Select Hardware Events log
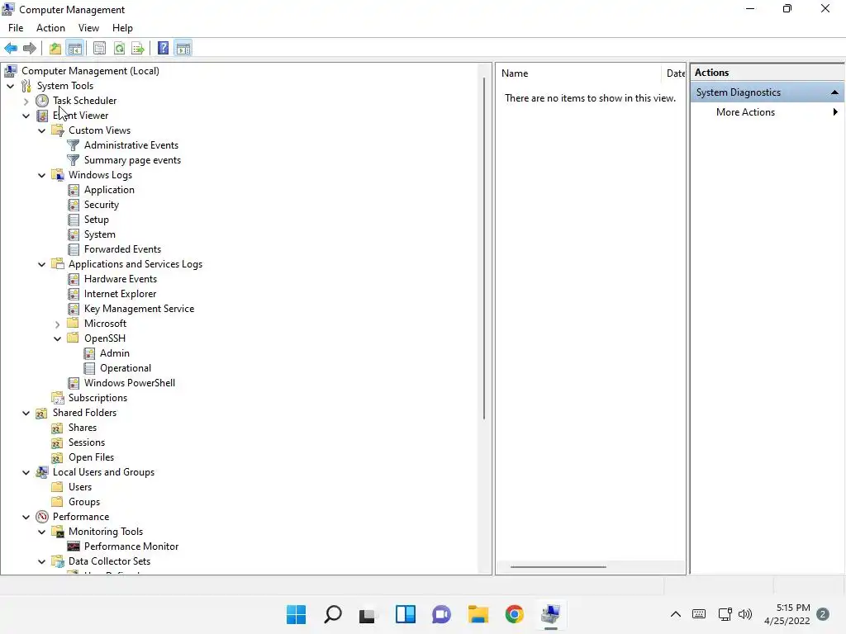 pyautogui.click(x=121, y=279)
